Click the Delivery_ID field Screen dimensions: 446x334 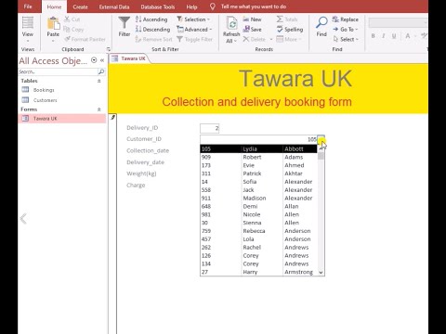point(210,128)
